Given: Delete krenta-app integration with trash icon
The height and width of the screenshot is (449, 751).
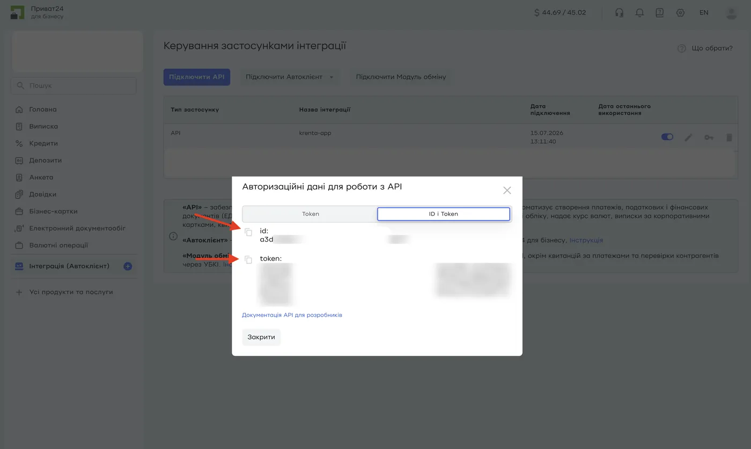Looking at the screenshot, I should click(x=729, y=137).
